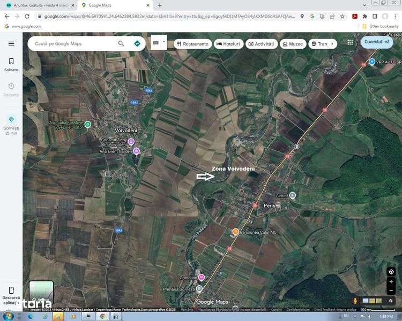Open the Recente history panel
The width and height of the screenshot is (402, 321).
point(11,89)
